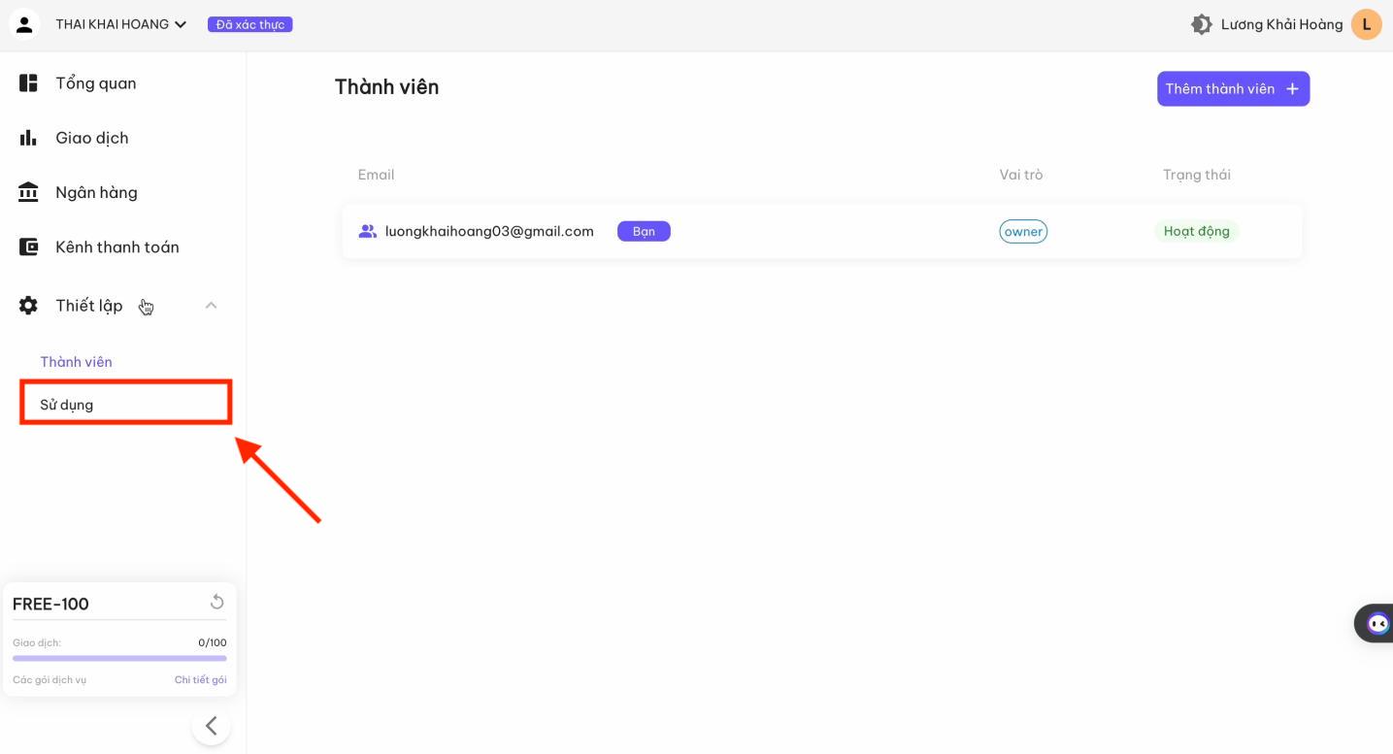Click the FREE-100 plan refresh icon
Image resolution: width=1393 pixels, height=754 pixels.
(x=216, y=603)
